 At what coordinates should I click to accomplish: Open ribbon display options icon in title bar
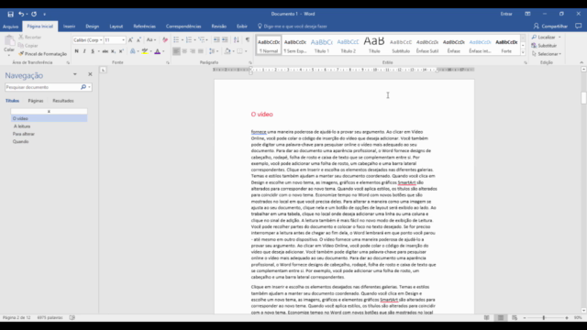click(x=527, y=14)
